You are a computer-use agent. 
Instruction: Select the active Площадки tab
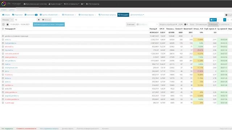(x=123, y=15)
